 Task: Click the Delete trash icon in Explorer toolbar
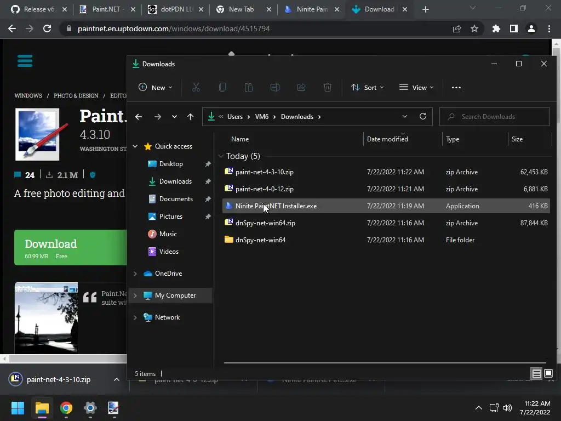pos(328,87)
